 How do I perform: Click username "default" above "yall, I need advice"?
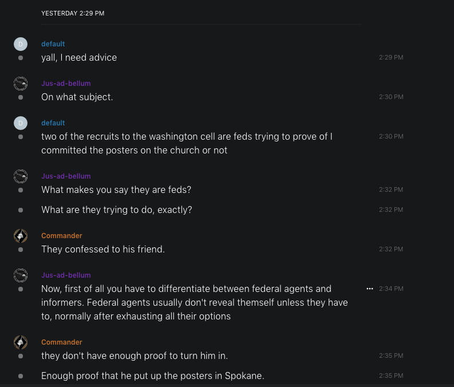tap(53, 44)
